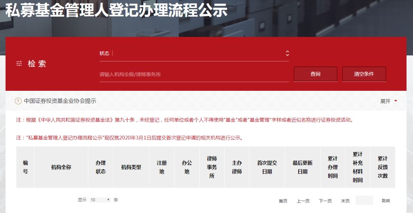Click the red triangle next to 展开

(x=396, y=101)
